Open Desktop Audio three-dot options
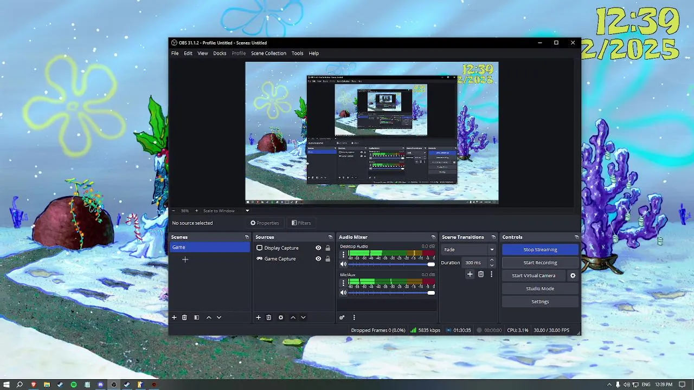694x390 pixels. coord(343,255)
